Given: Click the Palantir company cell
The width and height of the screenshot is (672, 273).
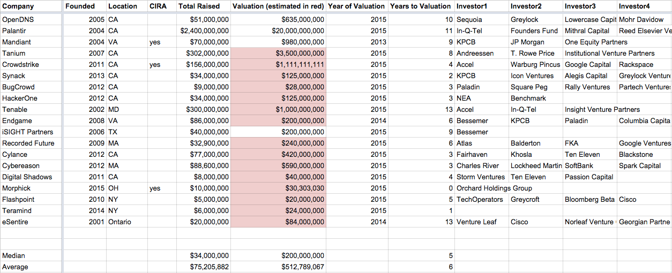Looking at the screenshot, I should click(x=32, y=31).
